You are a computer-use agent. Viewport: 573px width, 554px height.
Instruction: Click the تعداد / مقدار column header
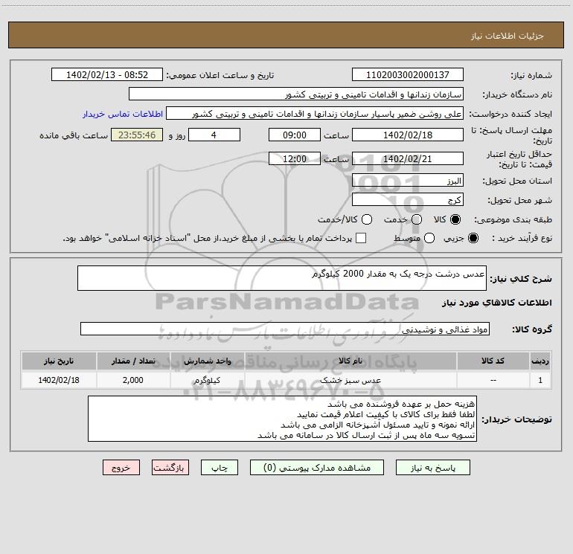[133, 361]
